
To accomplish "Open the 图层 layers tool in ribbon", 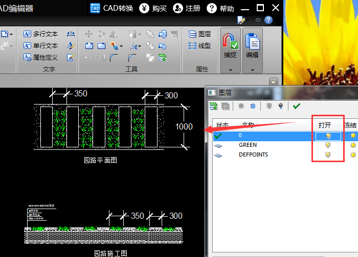I will click(199, 34).
